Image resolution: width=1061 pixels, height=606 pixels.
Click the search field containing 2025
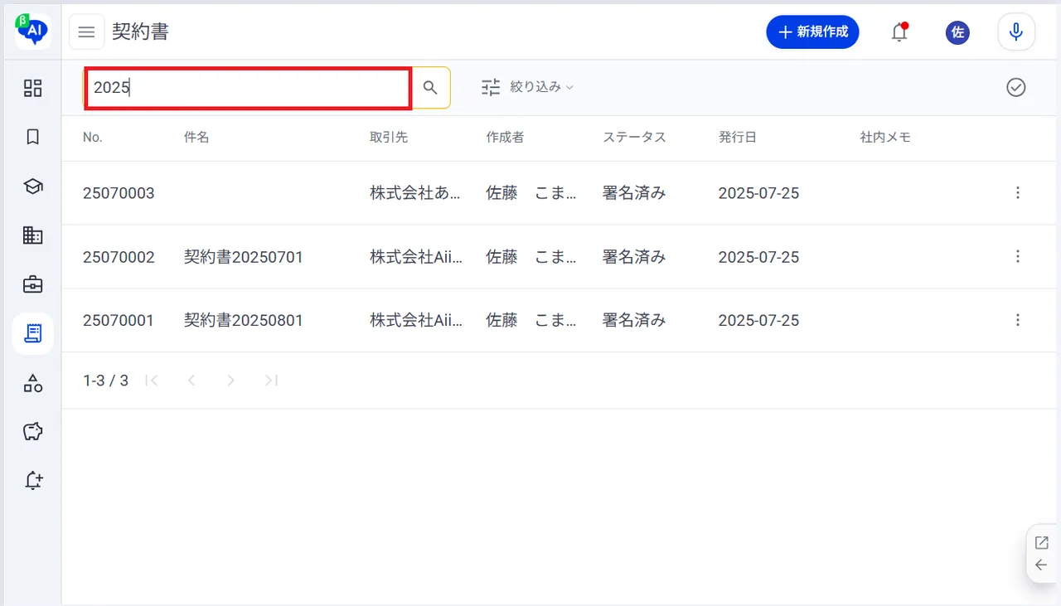(249, 88)
